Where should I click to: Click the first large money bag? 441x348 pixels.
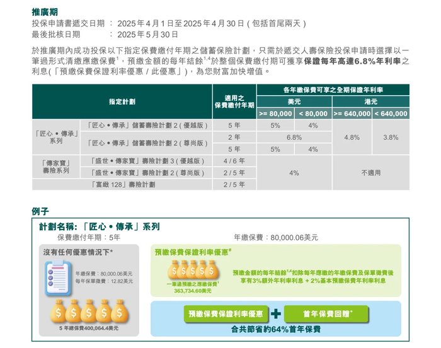(x=58, y=311)
